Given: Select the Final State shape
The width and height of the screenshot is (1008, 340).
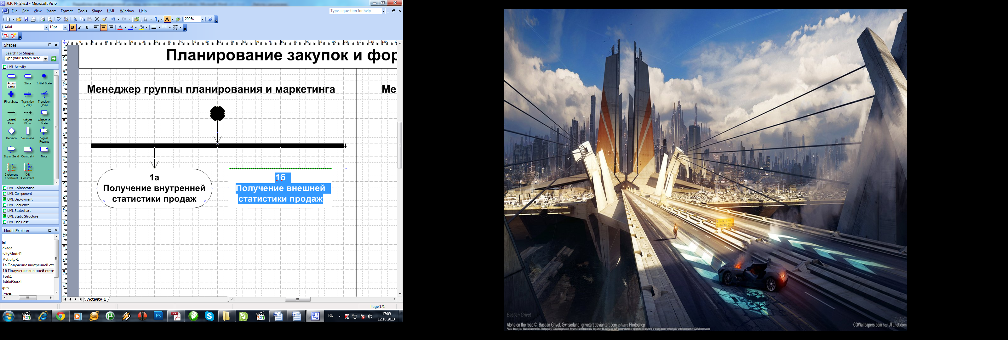Looking at the screenshot, I should [x=11, y=94].
